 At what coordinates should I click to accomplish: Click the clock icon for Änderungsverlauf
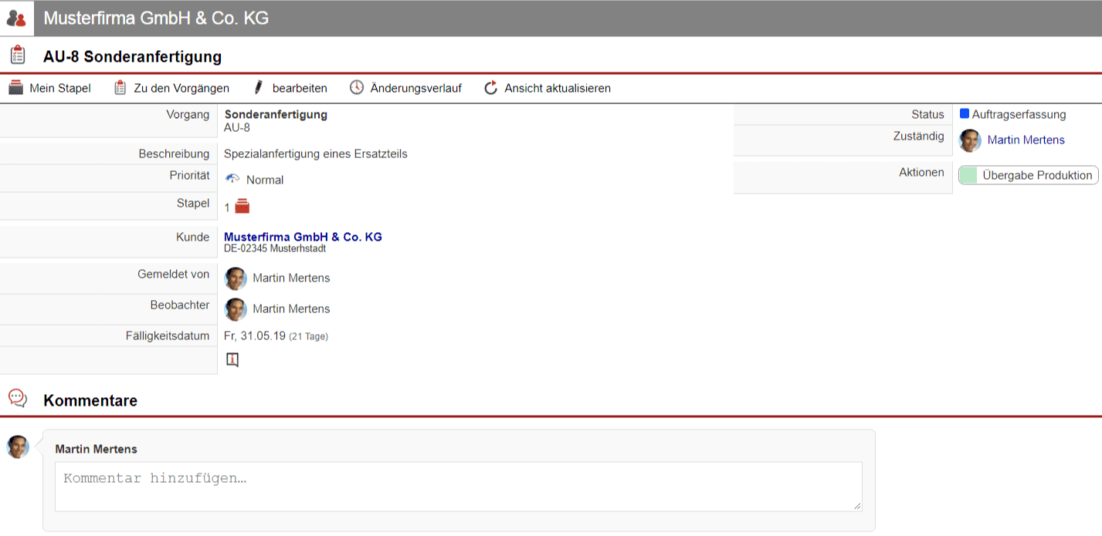click(x=356, y=88)
